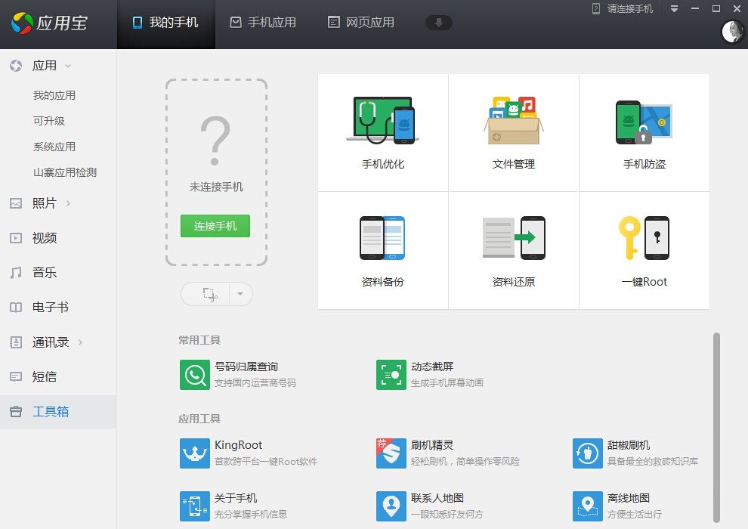Open the screenshot options dropdown arrow
This screenshot has width=748, height=529.
(240, 293)
